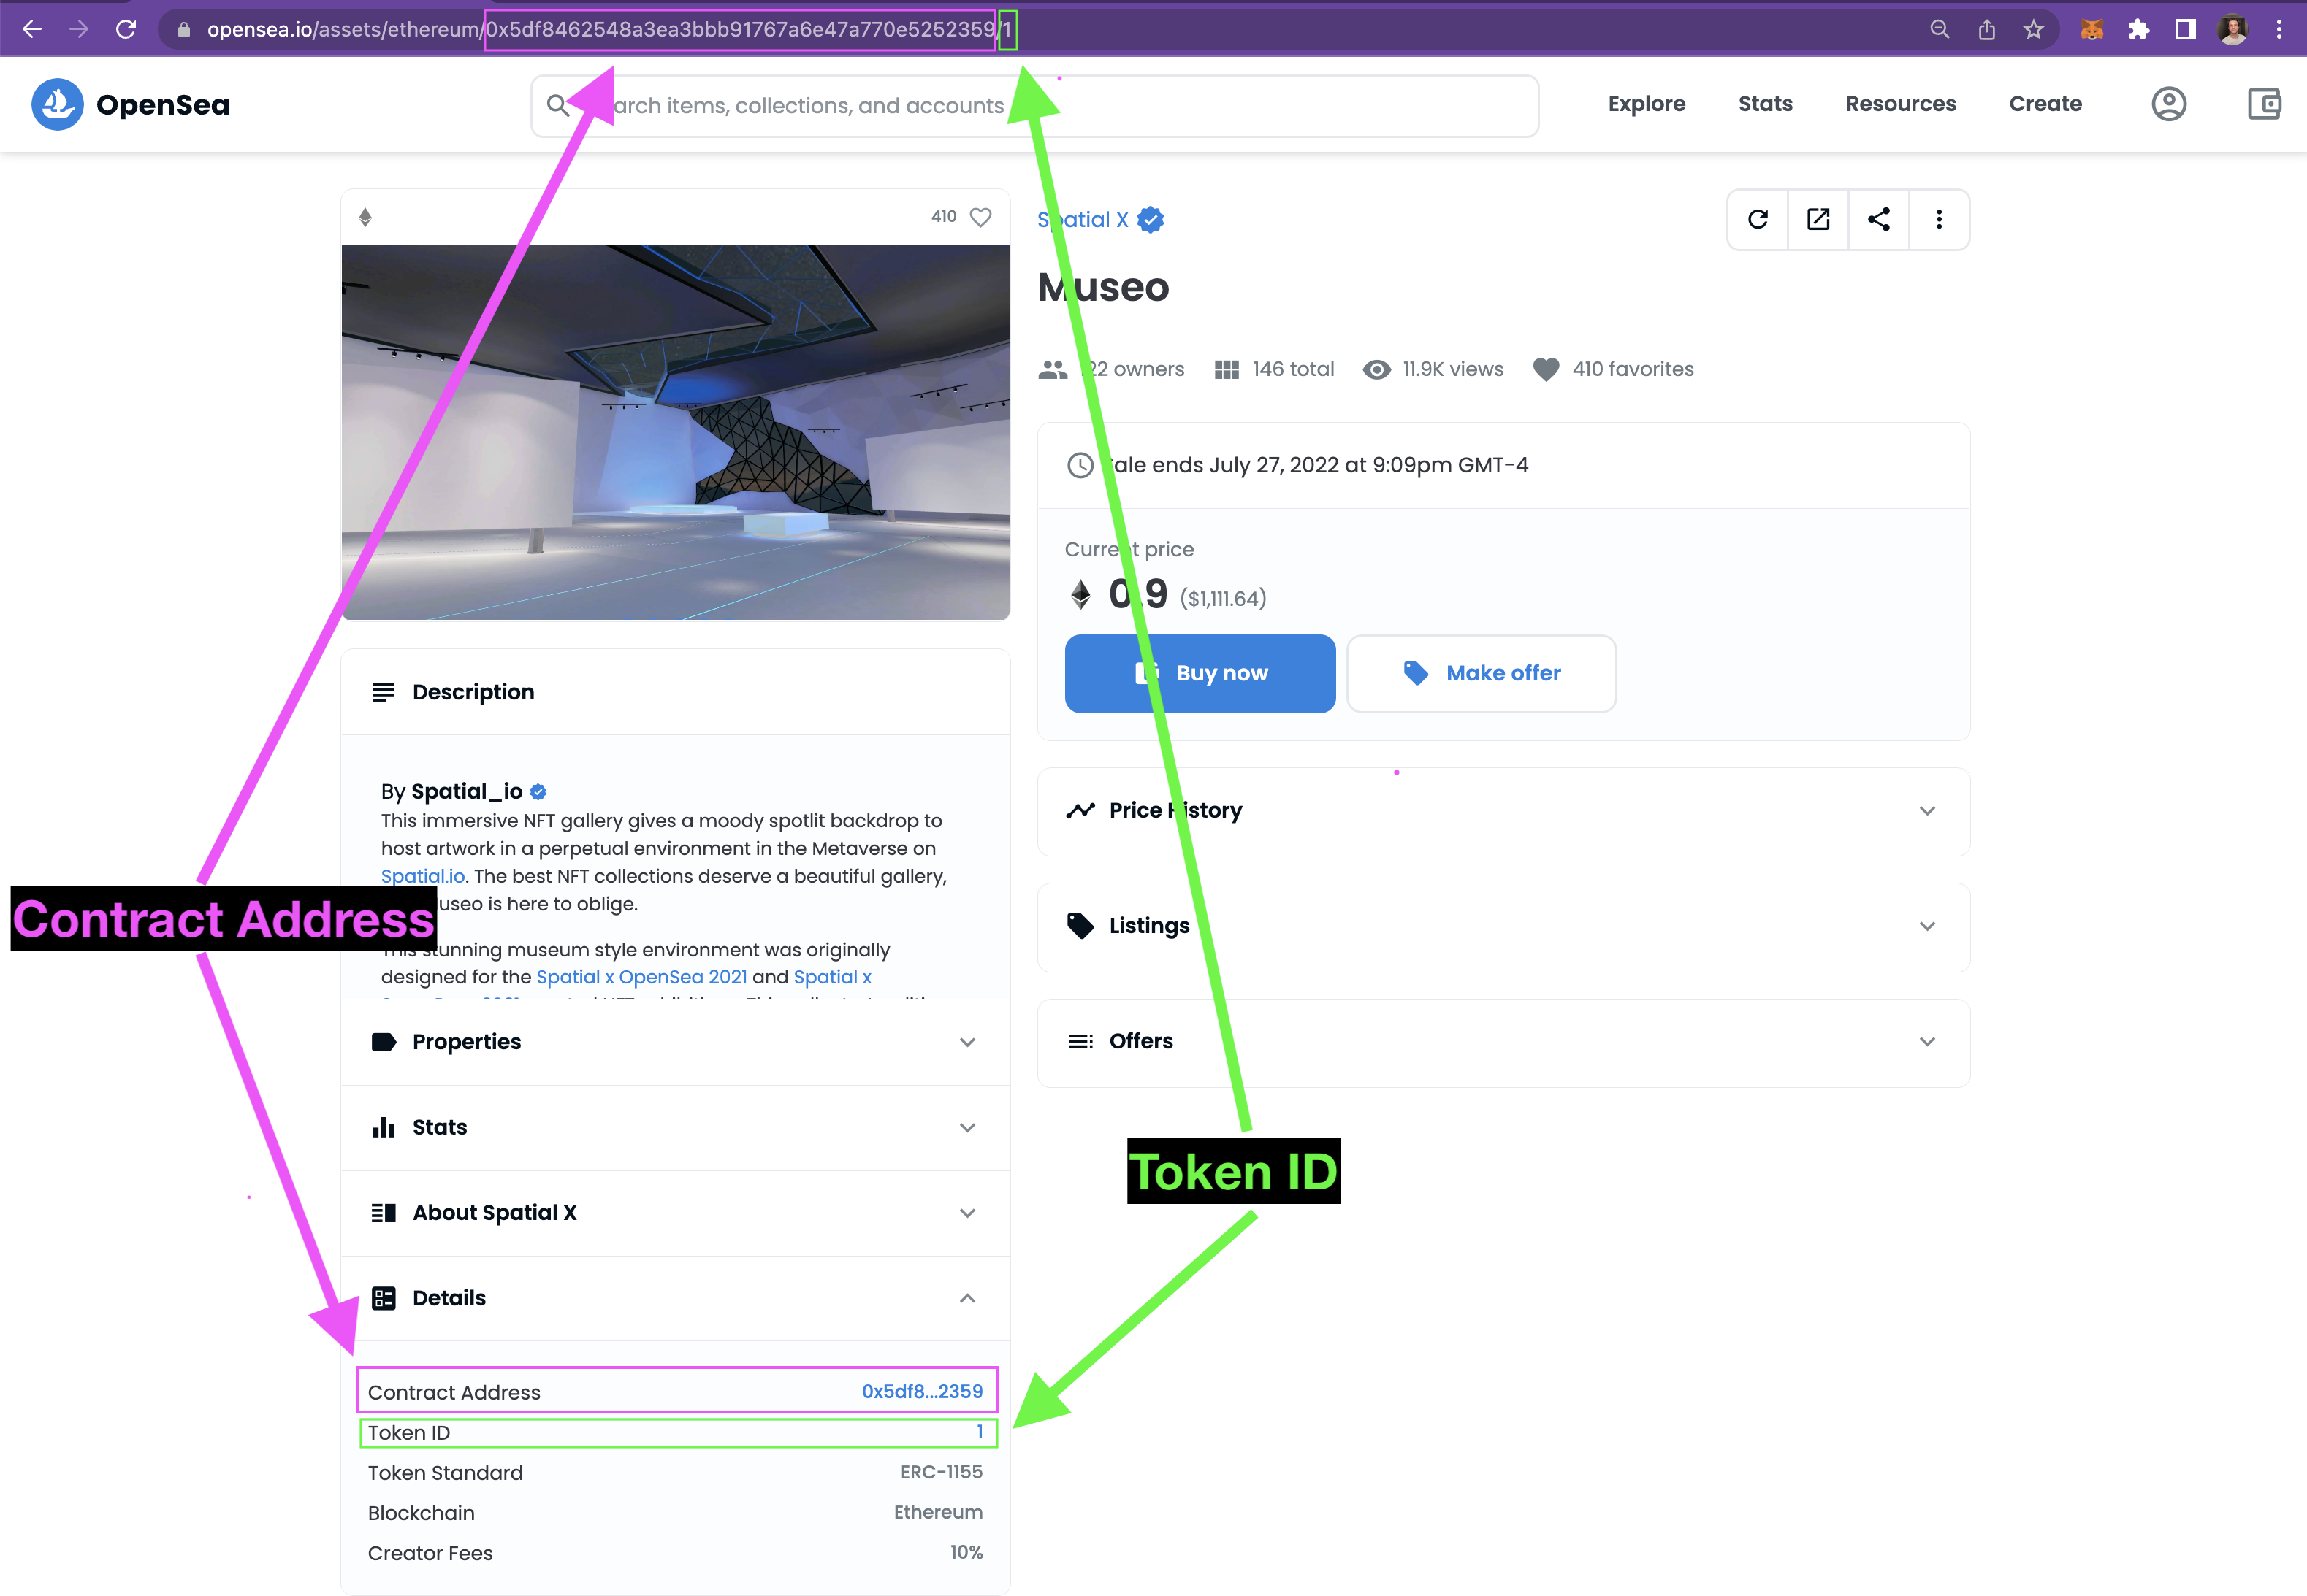Expand the Listings section

[1503, 926]
